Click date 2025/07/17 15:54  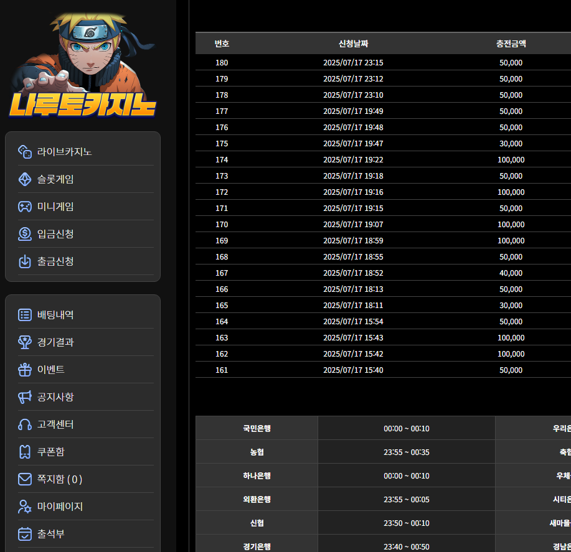[353, 322]
